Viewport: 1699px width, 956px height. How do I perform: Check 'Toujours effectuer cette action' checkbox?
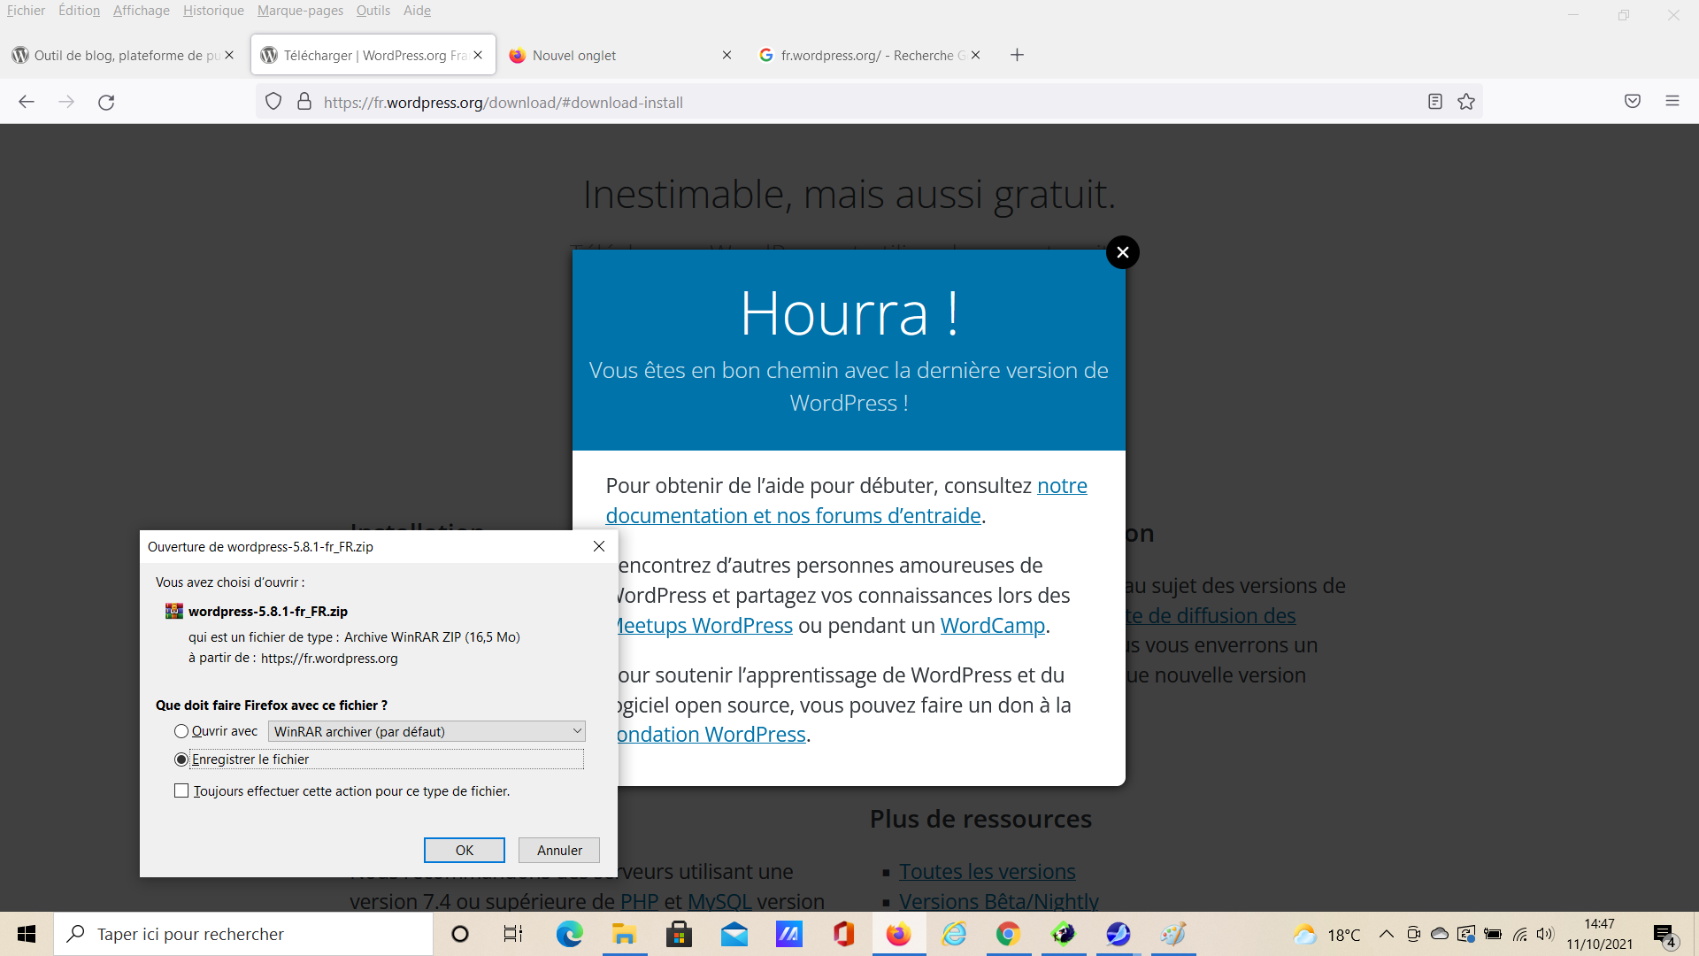pyautogui.click(x=181, y=790)
